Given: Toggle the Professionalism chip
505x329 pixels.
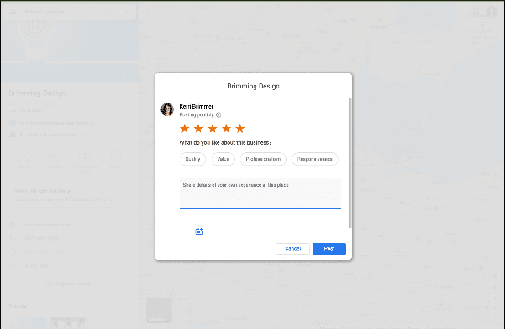Looking at the screenshot, I should tap(263, 159).
